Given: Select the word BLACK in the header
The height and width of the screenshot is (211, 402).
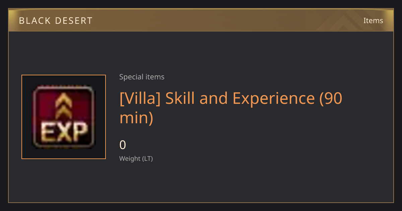Looking at the screenshot, I should (x=33, y=21).
